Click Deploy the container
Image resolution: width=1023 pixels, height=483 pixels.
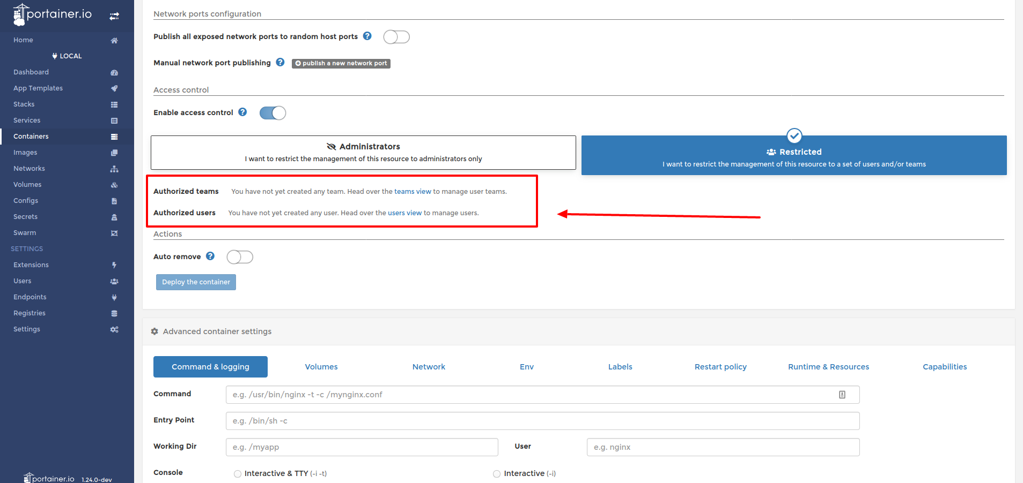pyautogui.click(x=196, y=282)
